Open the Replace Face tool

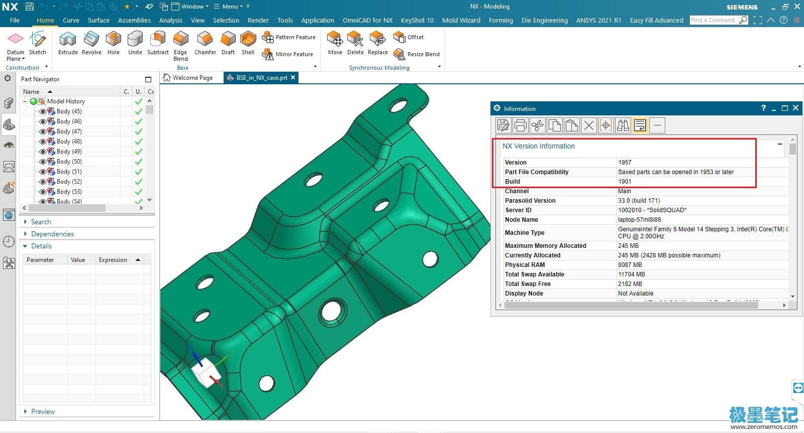tap(378, 43)
